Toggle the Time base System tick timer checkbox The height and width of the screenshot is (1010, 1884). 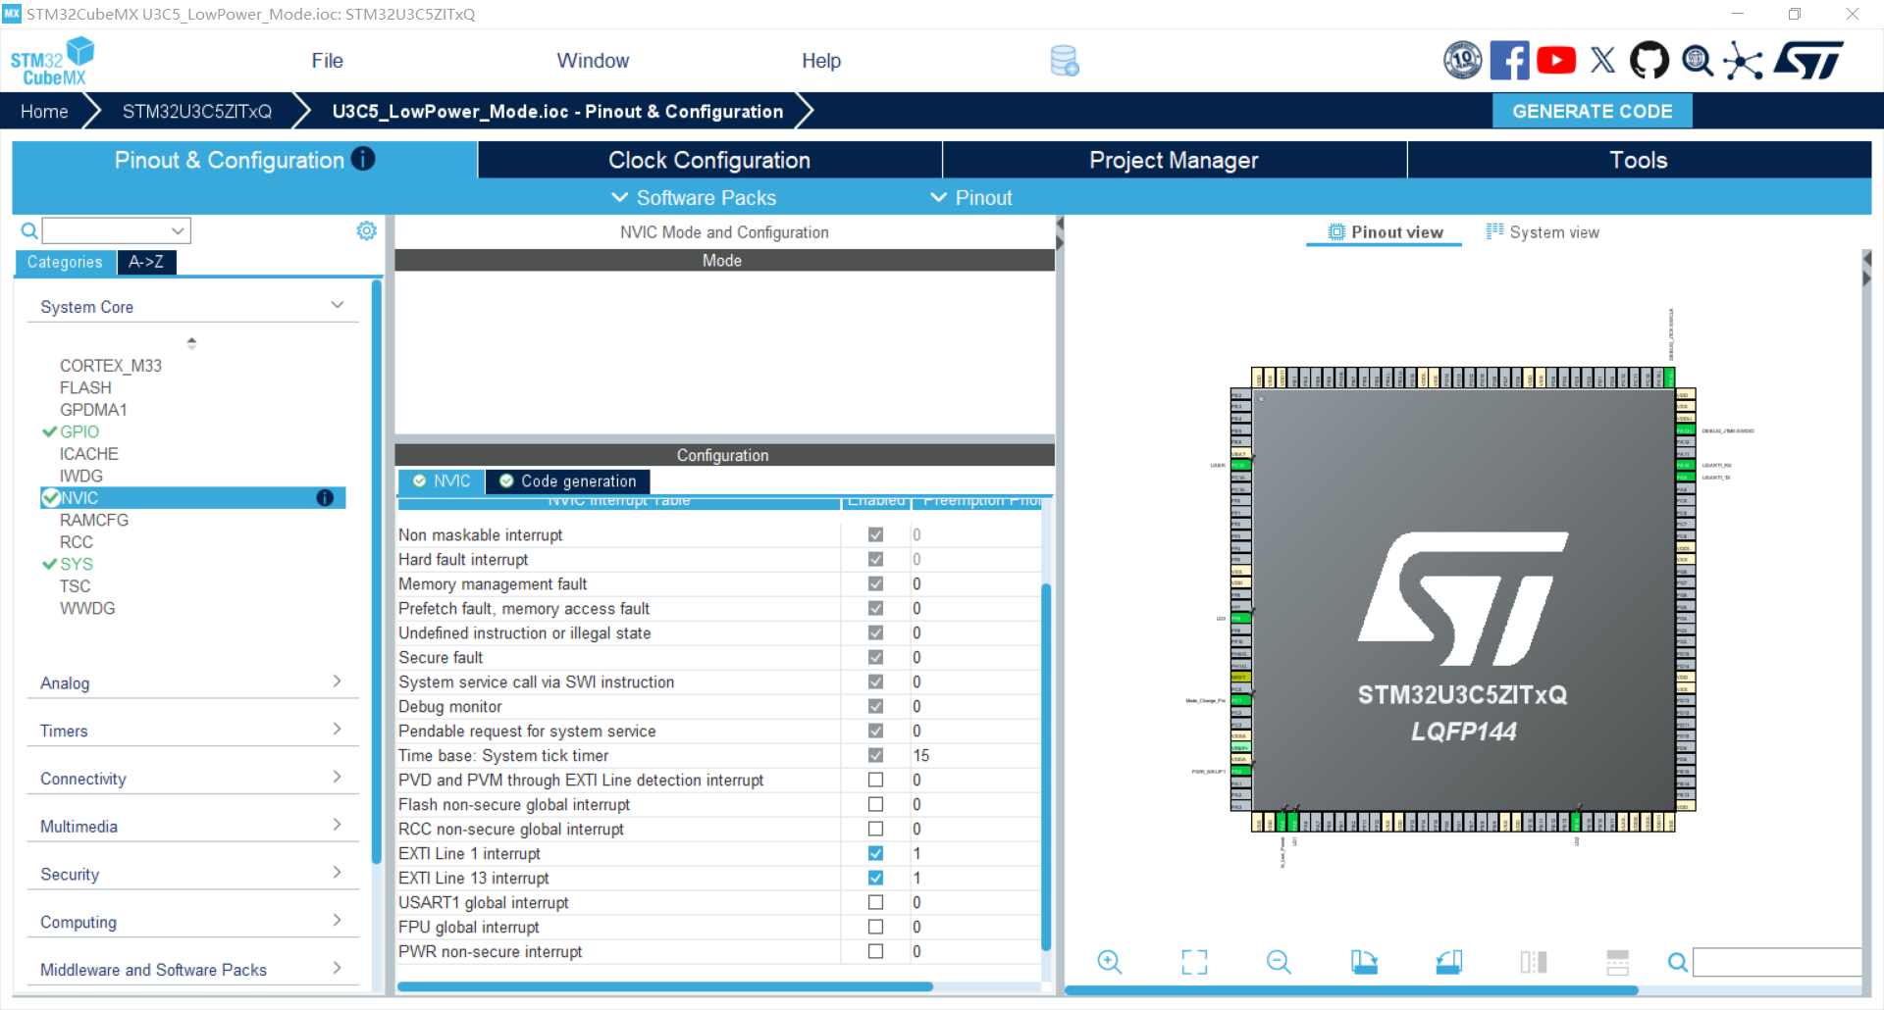tap(875, 755)
